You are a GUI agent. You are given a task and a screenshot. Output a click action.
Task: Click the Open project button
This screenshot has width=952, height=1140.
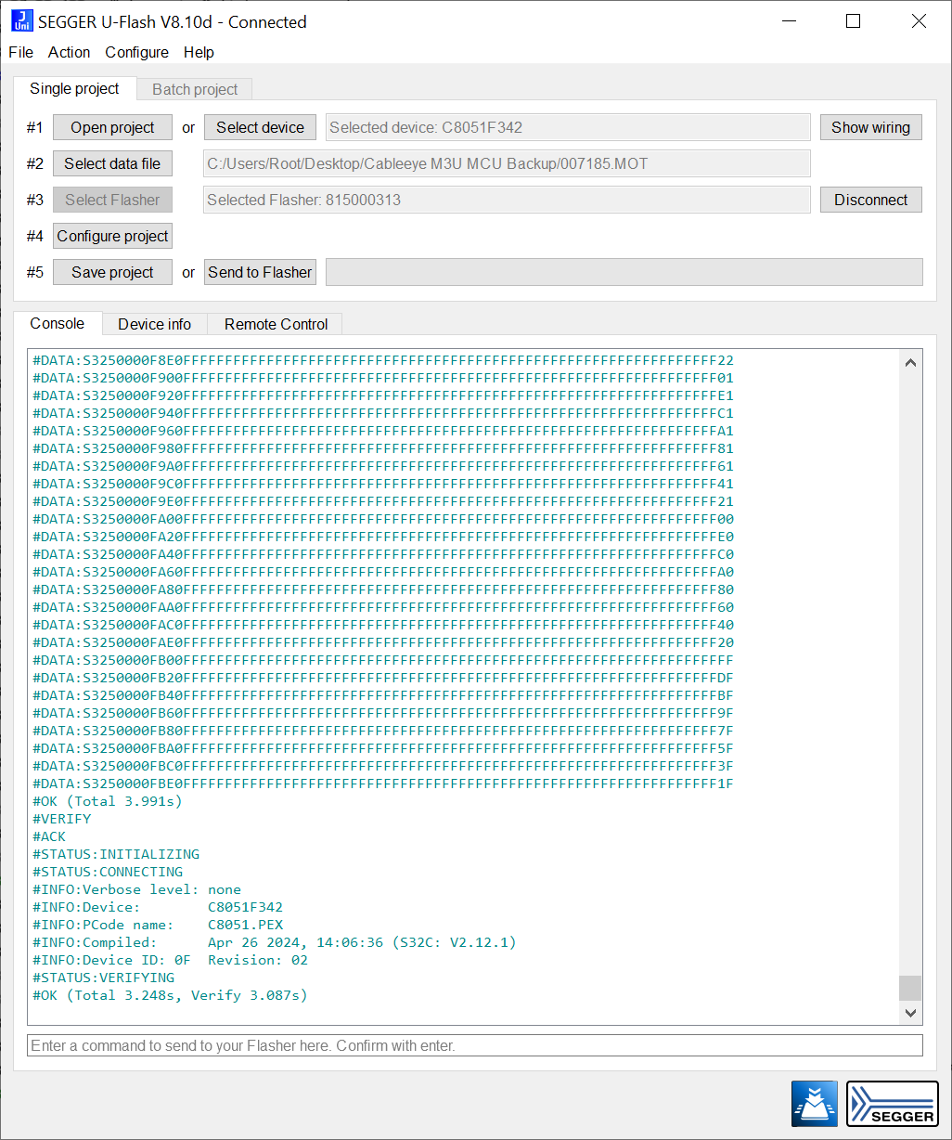tap(112, 127)
